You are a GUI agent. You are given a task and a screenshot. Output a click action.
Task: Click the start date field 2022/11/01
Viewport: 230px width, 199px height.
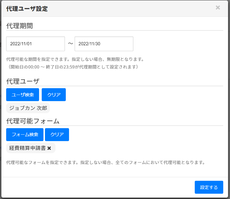[36, 44]
